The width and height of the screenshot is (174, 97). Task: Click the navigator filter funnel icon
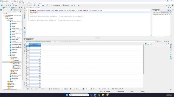[21, 12]
